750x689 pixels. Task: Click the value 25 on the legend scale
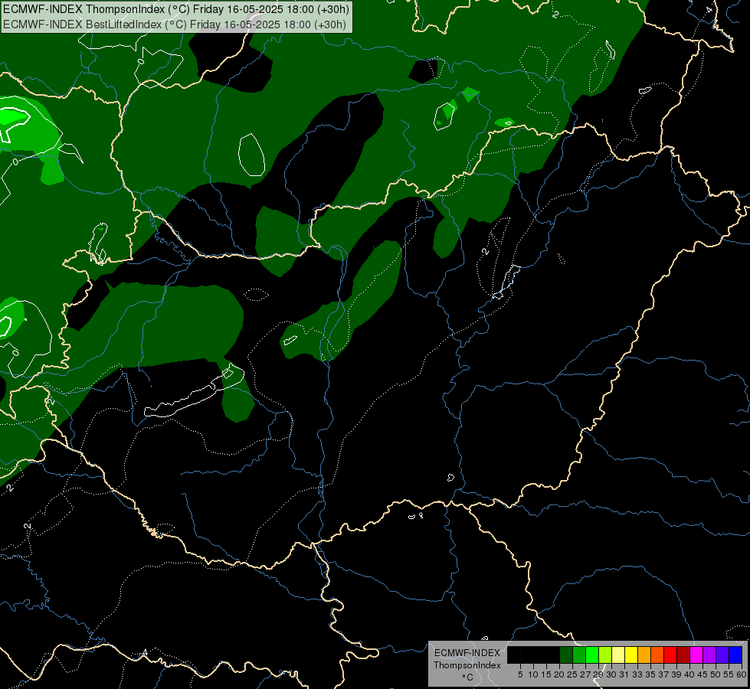coord(572,674)
